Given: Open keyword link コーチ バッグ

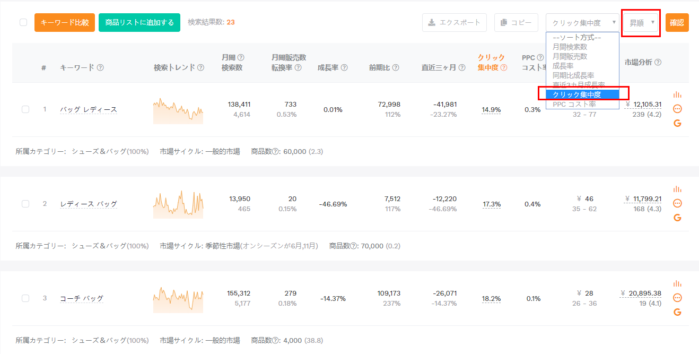Looking at the screenshot, I should (82, 298).
